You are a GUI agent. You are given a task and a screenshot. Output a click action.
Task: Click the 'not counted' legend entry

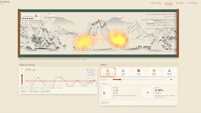tap(91, 74)
